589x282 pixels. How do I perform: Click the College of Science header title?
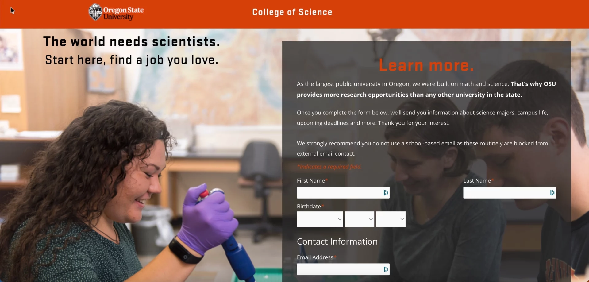coord(292,12)
